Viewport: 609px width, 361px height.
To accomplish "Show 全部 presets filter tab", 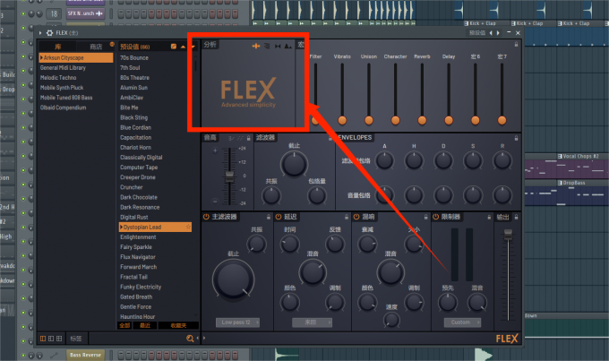I will click(x=124, y=325).
